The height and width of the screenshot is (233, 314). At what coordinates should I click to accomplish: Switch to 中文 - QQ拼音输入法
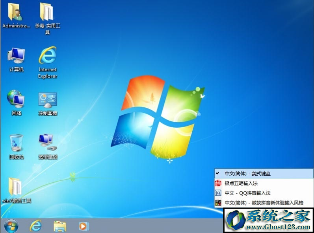coord(264,193)
